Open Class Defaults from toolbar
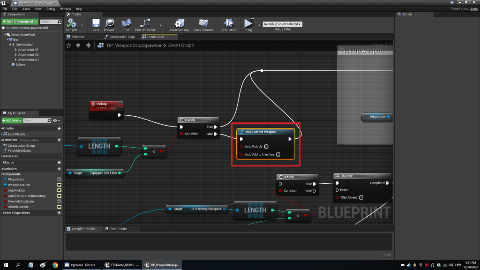The image size is (480, 270). point(203,23)
